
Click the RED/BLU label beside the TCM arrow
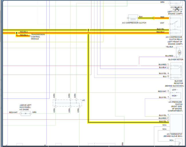tap(24, 35)
